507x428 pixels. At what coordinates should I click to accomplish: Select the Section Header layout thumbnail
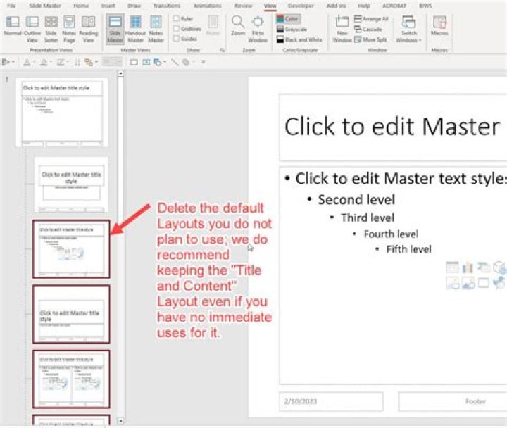pyautogui.click(x=71, y=314)
